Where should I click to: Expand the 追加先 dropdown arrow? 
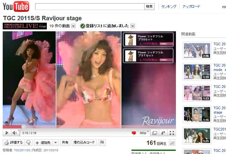point(56,143)
